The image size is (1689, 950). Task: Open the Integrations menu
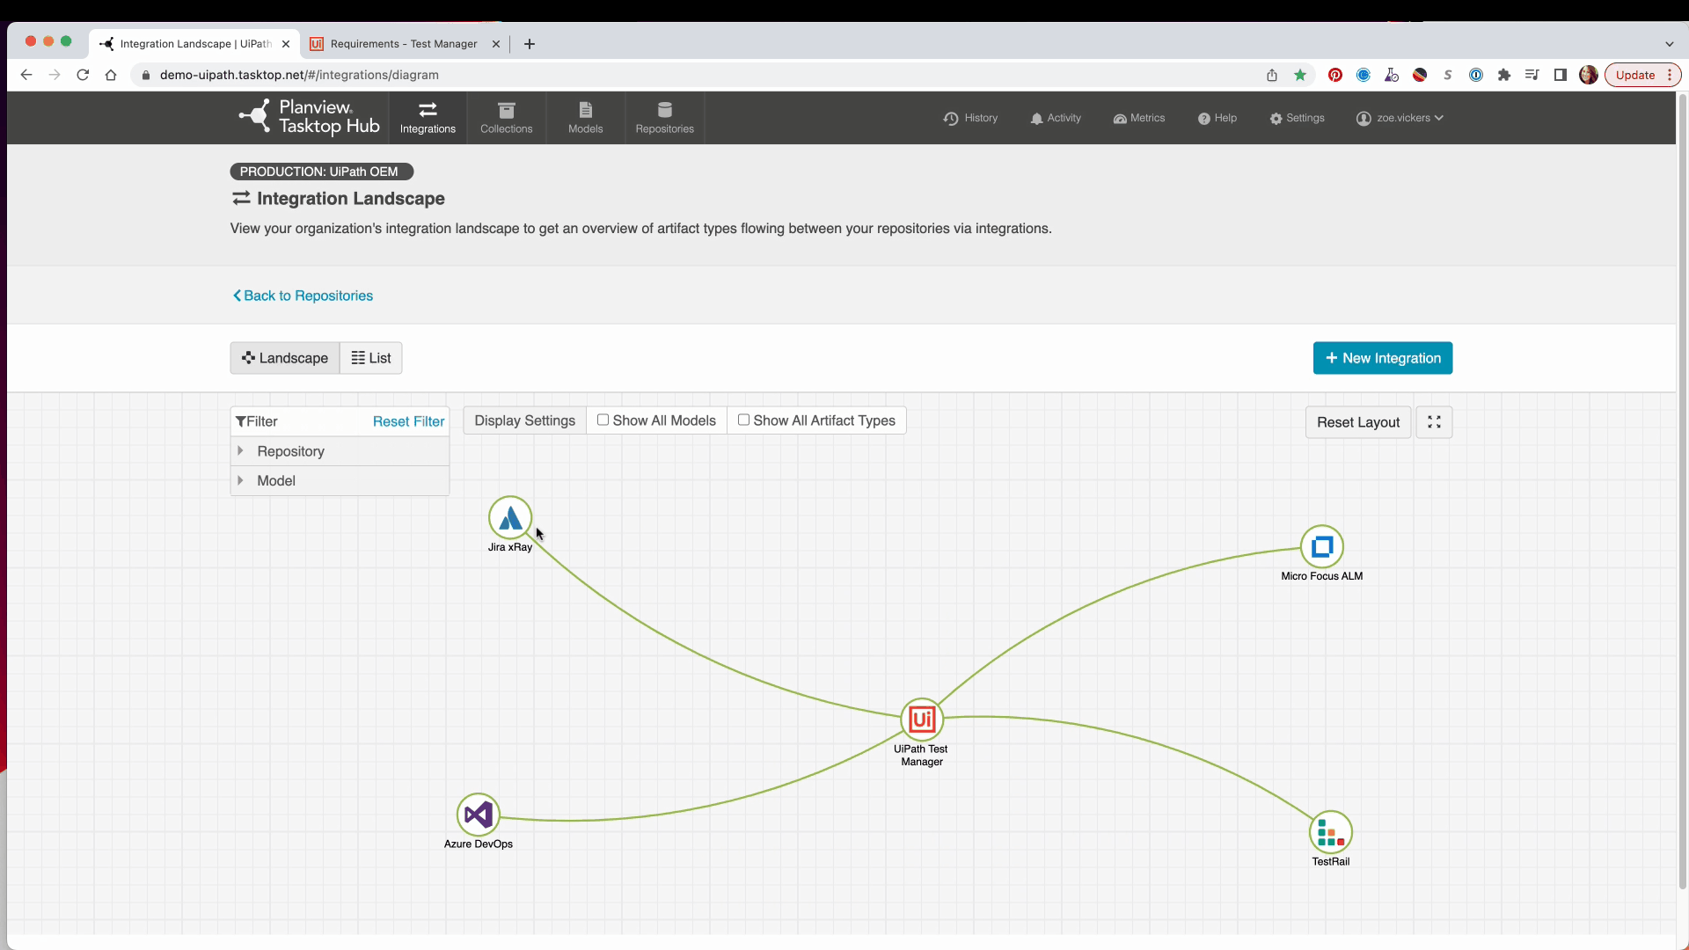point(428,118)
